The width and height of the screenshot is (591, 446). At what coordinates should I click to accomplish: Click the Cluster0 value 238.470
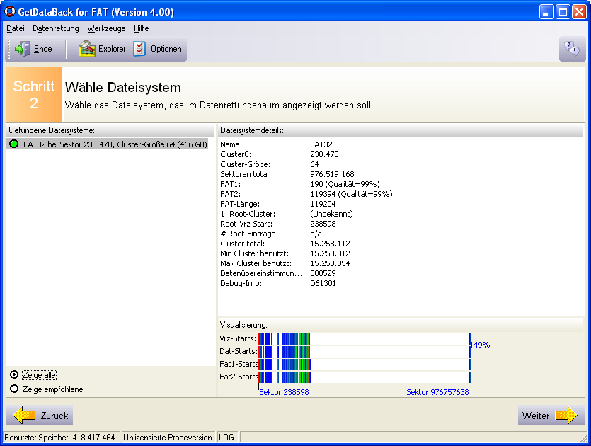[325, 154]
